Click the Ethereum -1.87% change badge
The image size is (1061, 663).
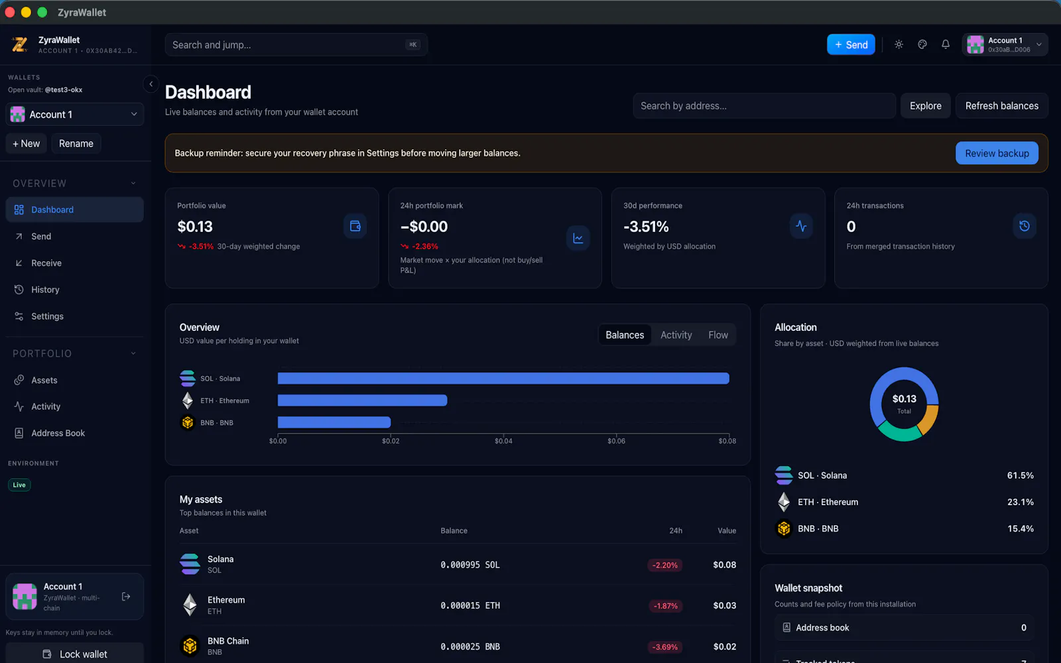click(x=665, y=605)
